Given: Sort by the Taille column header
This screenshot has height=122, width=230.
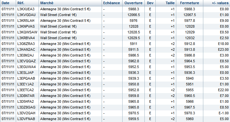Looking at the screenshot, I should (x=166, y=3).
